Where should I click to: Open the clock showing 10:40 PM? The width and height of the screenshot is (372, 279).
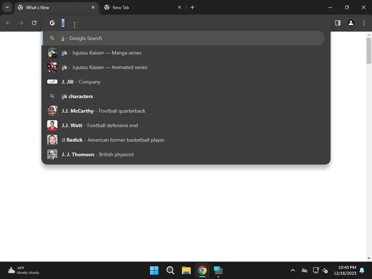pyautogui.click(x=345, y=270)
